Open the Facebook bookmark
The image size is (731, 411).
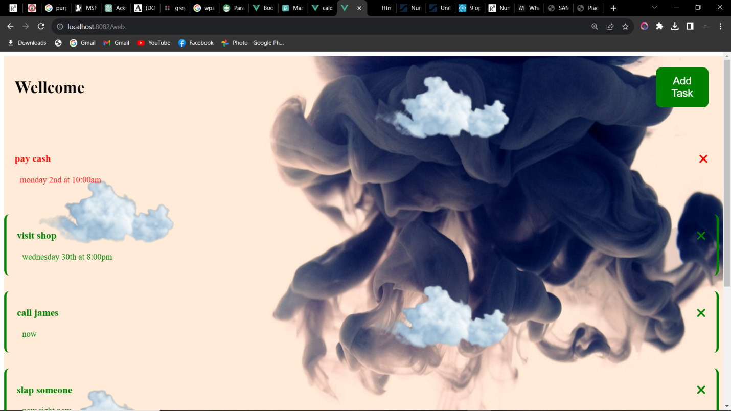tap(196, 43)
